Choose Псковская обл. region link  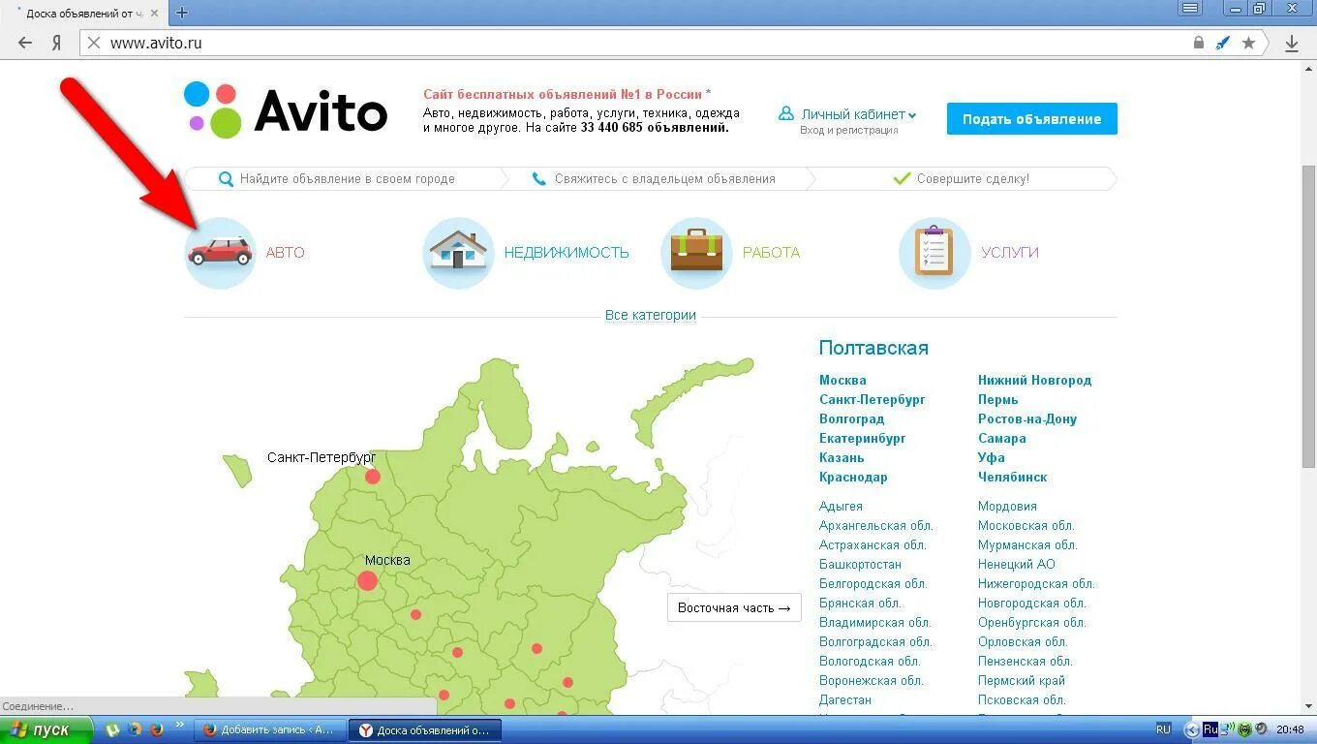[x=1022, y=700]
